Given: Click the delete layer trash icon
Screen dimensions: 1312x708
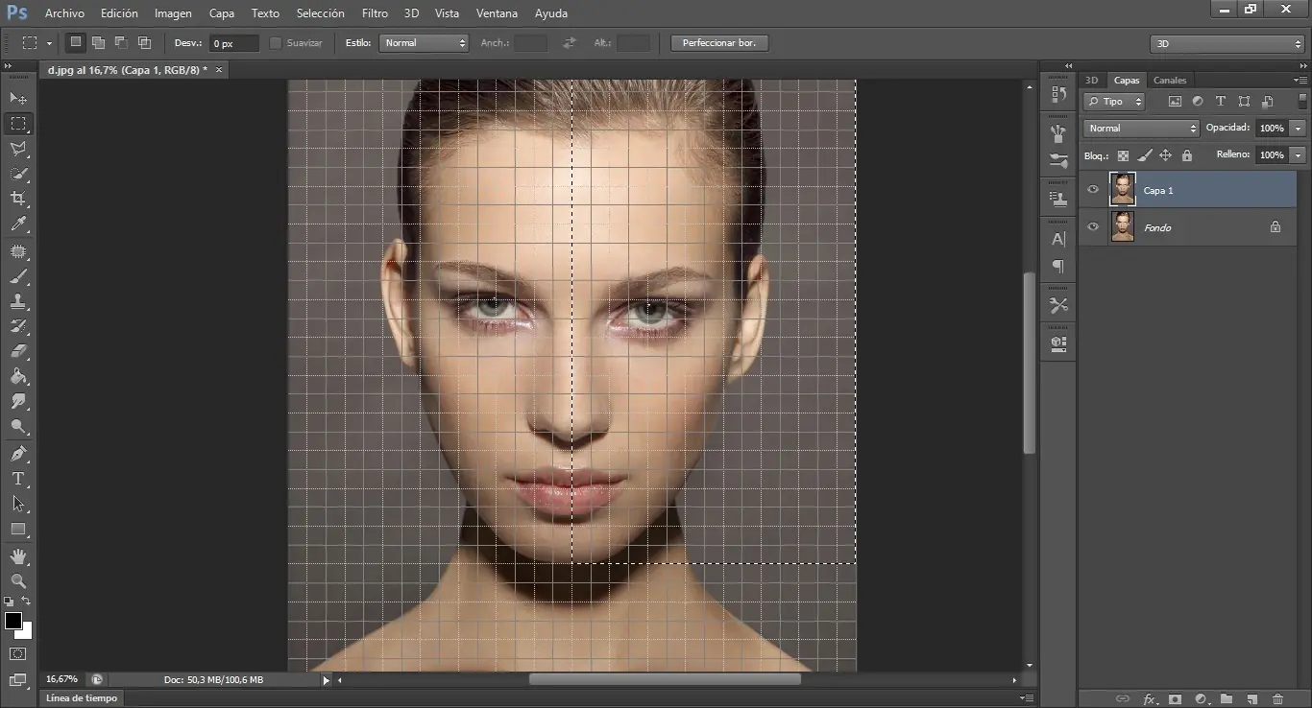Looking at the screenshot, I should click(1277, 699).
